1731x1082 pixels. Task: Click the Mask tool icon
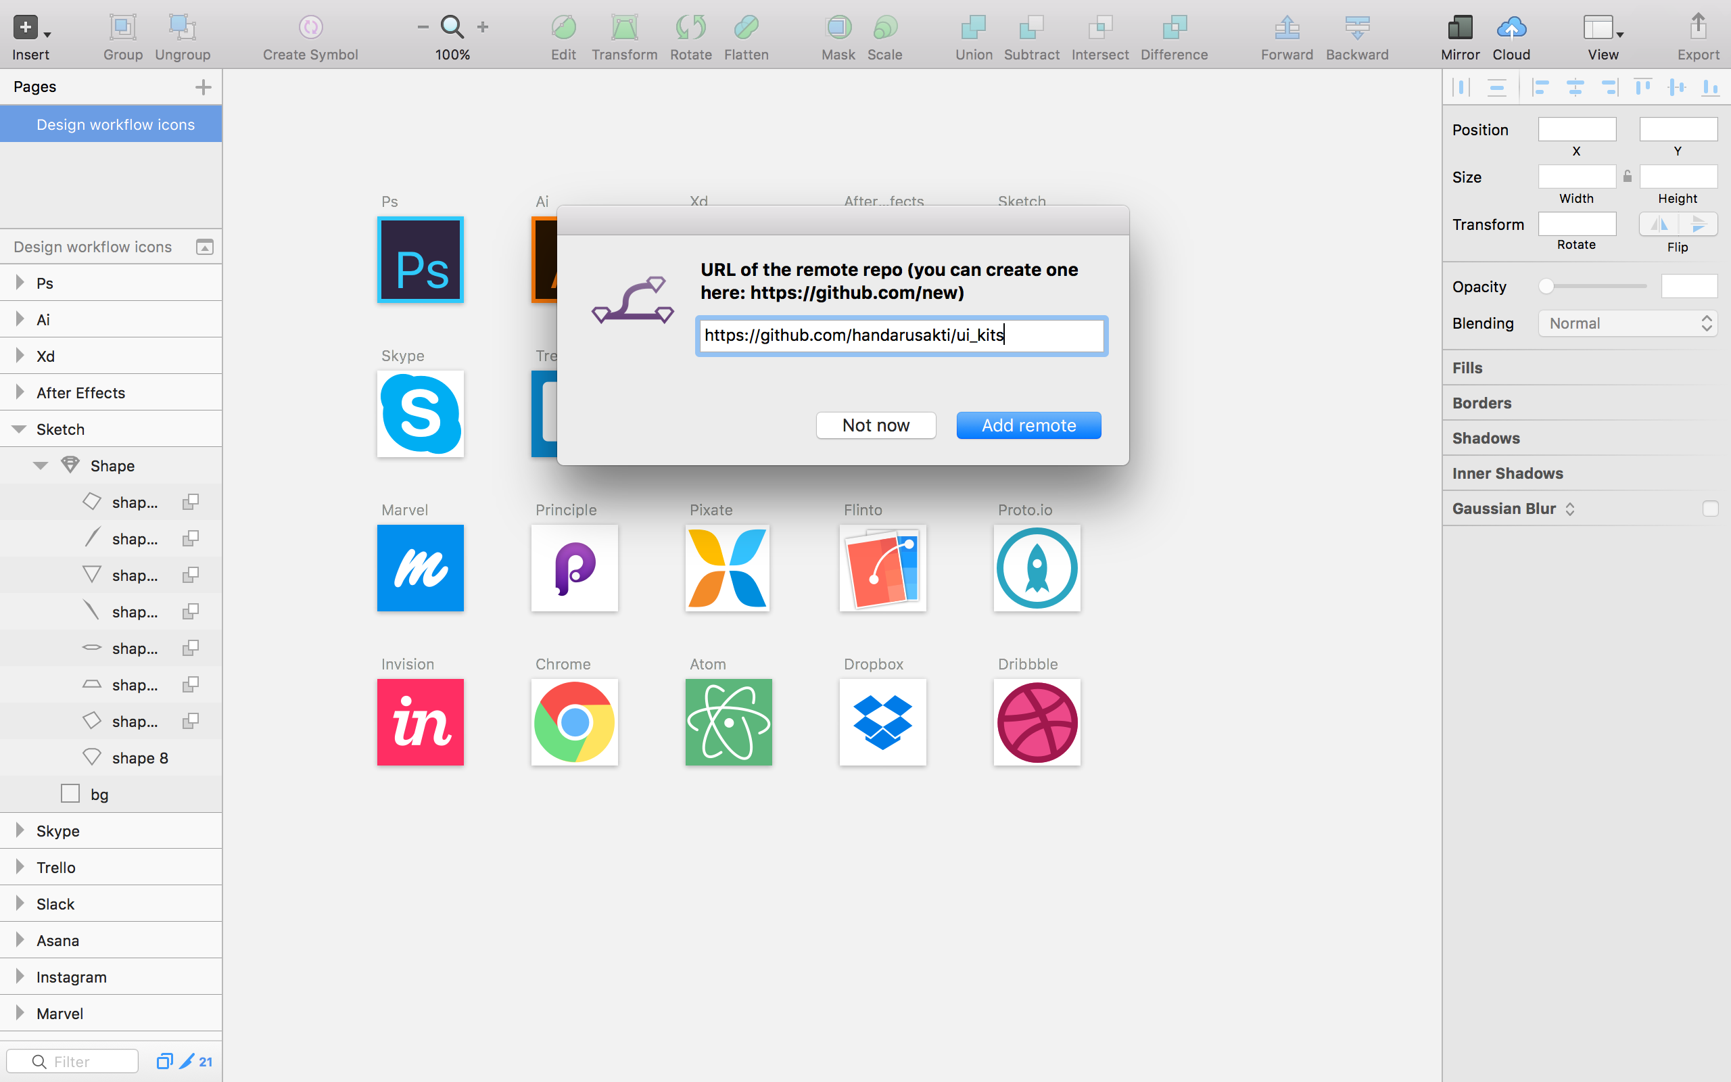(x=838, y=27)
